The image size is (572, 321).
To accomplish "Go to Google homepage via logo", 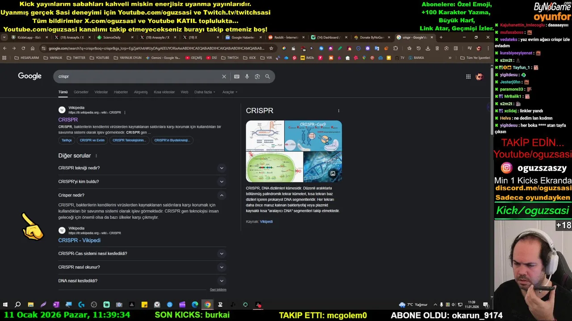I will tap(29, 76).
